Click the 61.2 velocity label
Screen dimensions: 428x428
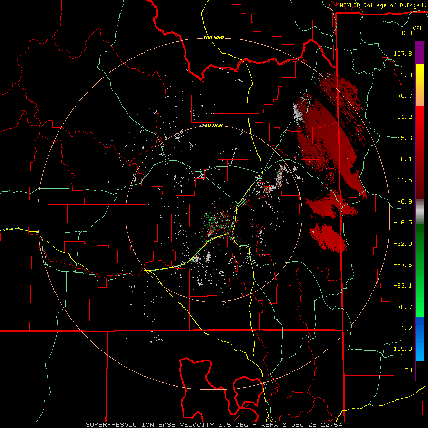[405, 117]
